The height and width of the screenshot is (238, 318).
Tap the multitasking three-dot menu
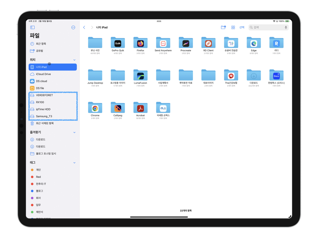(x=159, y=21)
